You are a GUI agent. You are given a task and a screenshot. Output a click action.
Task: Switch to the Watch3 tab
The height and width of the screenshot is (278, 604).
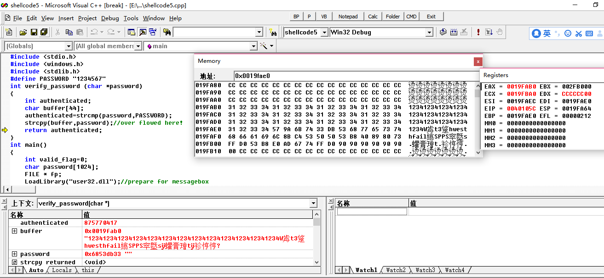(x=426, y=270)
